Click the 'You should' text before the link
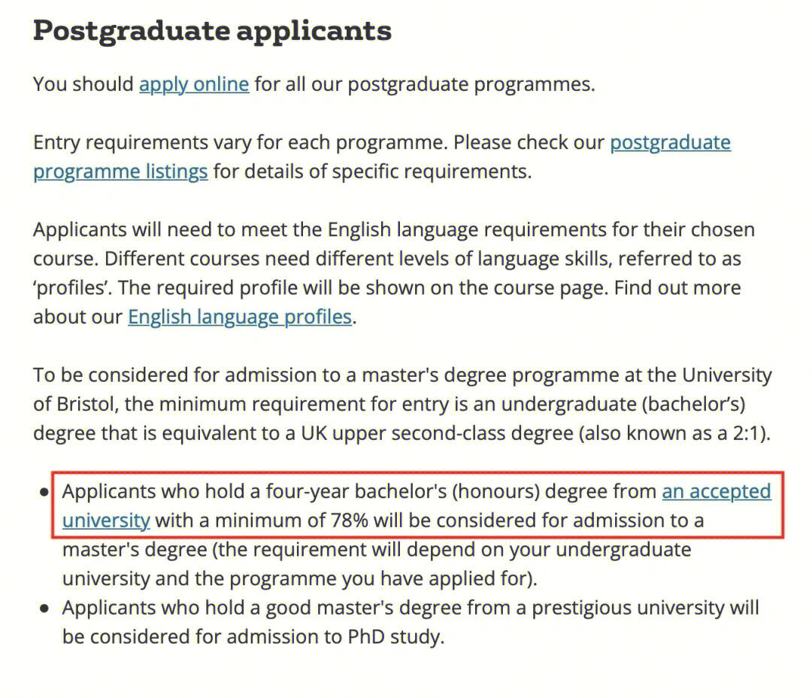 tap(83, 84)
